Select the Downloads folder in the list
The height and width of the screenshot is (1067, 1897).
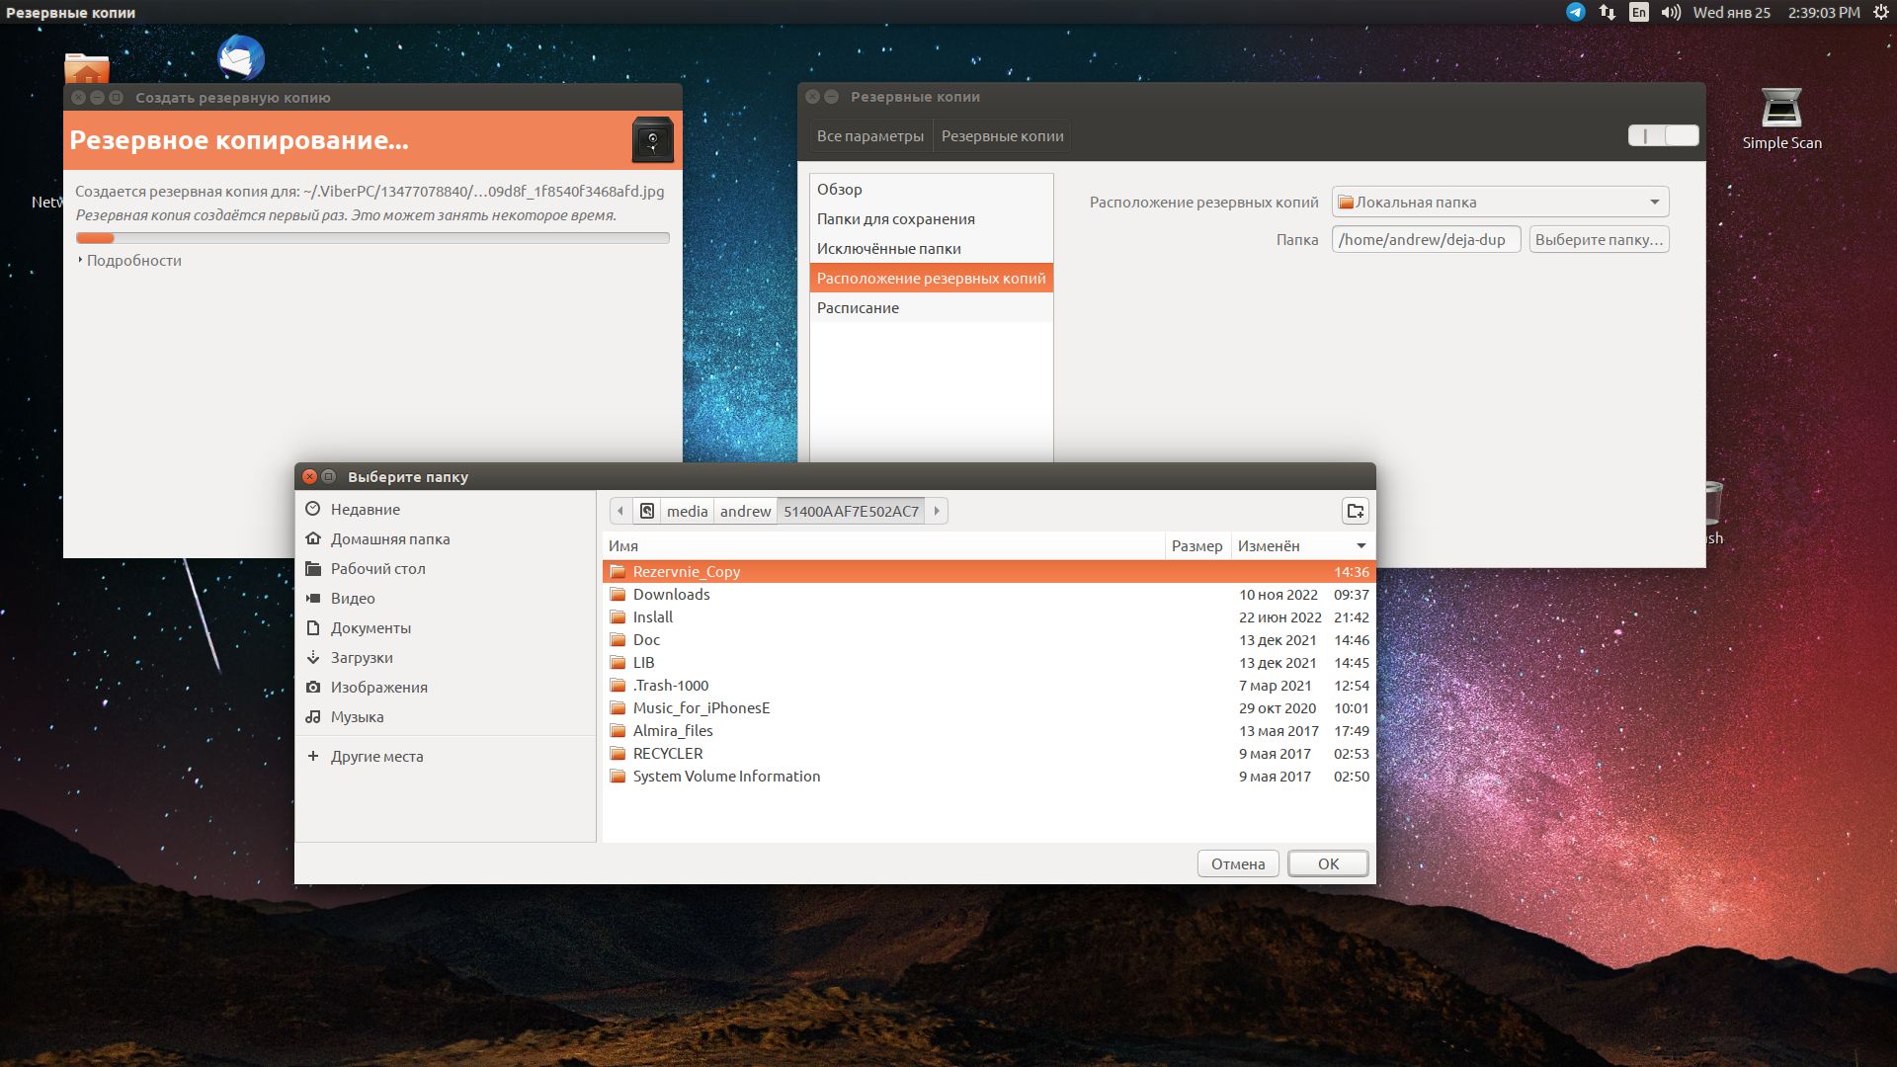672,595
